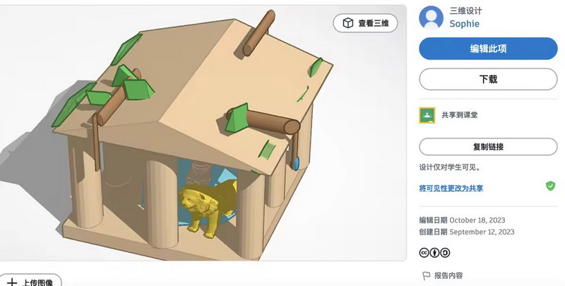Click the 编辑日期 October 18, 2023 text
Image resolution: width=565 pixels, height=286 pixels.
tap(462, 220)
